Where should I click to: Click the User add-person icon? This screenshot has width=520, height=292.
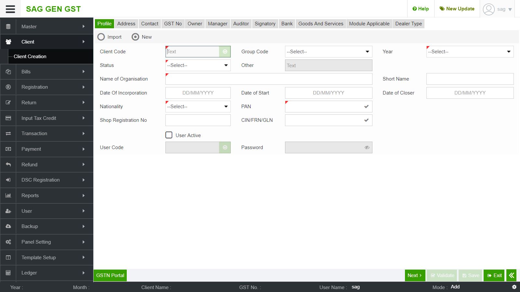(x=8, y=211)
